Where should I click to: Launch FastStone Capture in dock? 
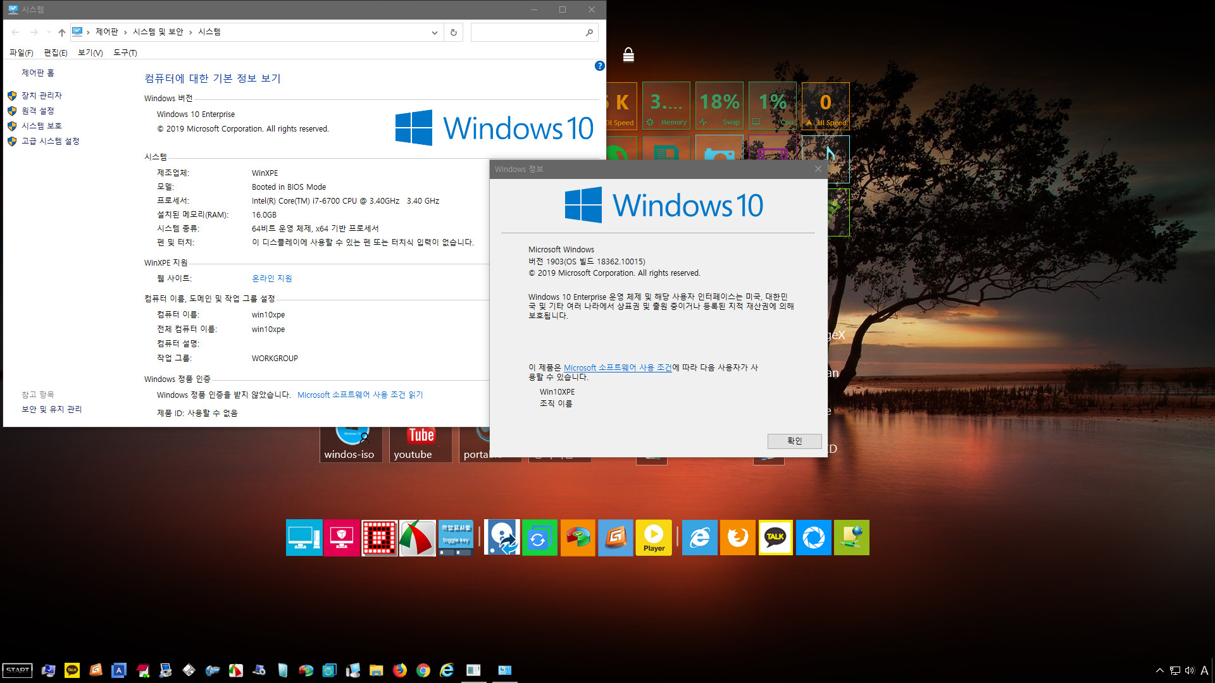418,538
